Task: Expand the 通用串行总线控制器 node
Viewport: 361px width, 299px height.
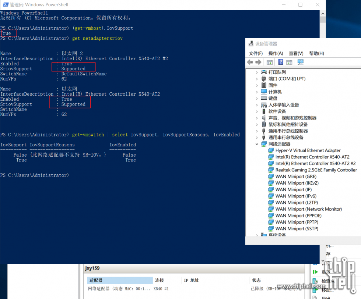Action: tap(257, 131)
